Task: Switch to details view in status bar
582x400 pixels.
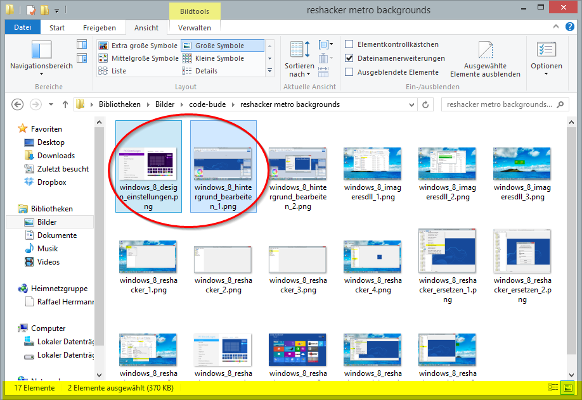Action: click(553, 388)
